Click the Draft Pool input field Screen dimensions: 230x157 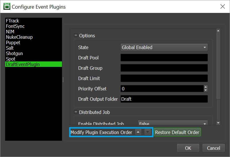coord(164,58)
